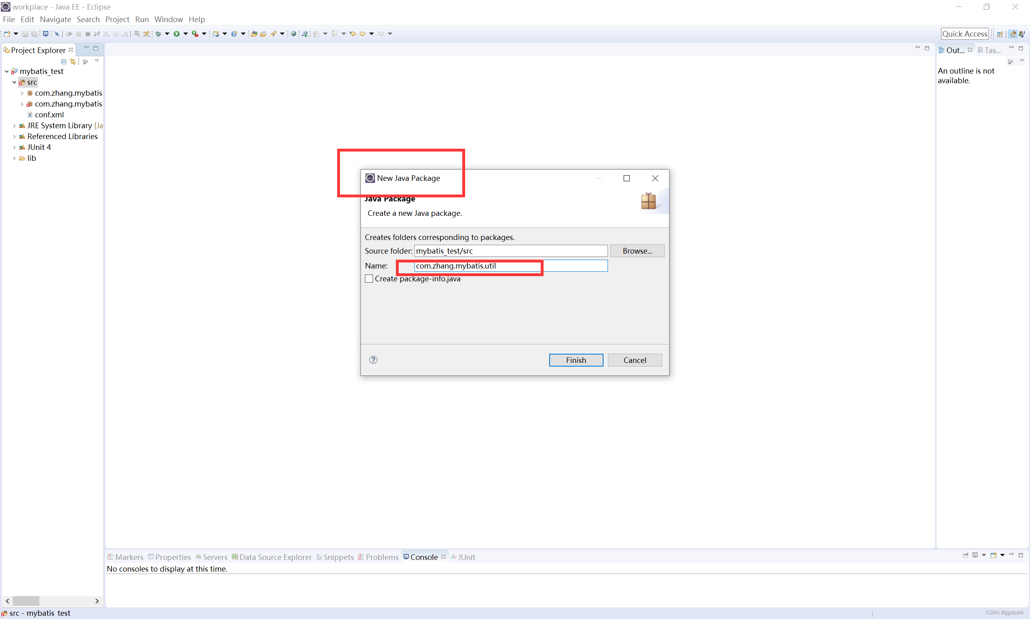Image resolution: width=1030 pixels, height=619 pixels.
Task: Click the Open Console icon
Action: click(x=994, y=555)
